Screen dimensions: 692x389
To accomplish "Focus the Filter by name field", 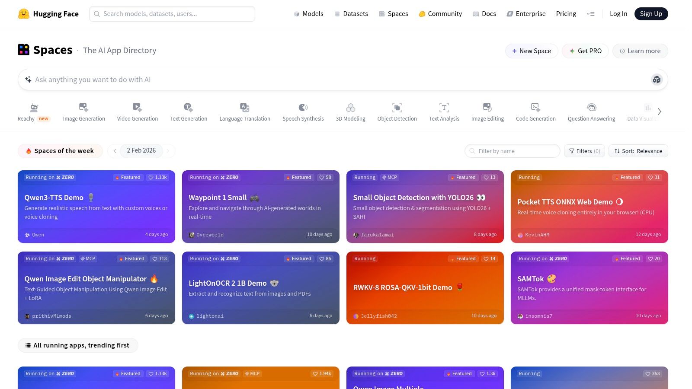I will click(513, 151).
